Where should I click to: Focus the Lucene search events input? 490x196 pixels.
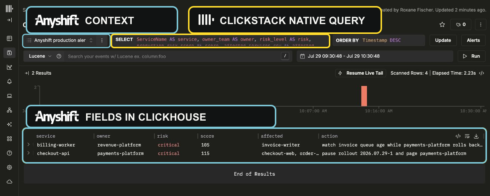pyautogui.click(x=172, y=56)
